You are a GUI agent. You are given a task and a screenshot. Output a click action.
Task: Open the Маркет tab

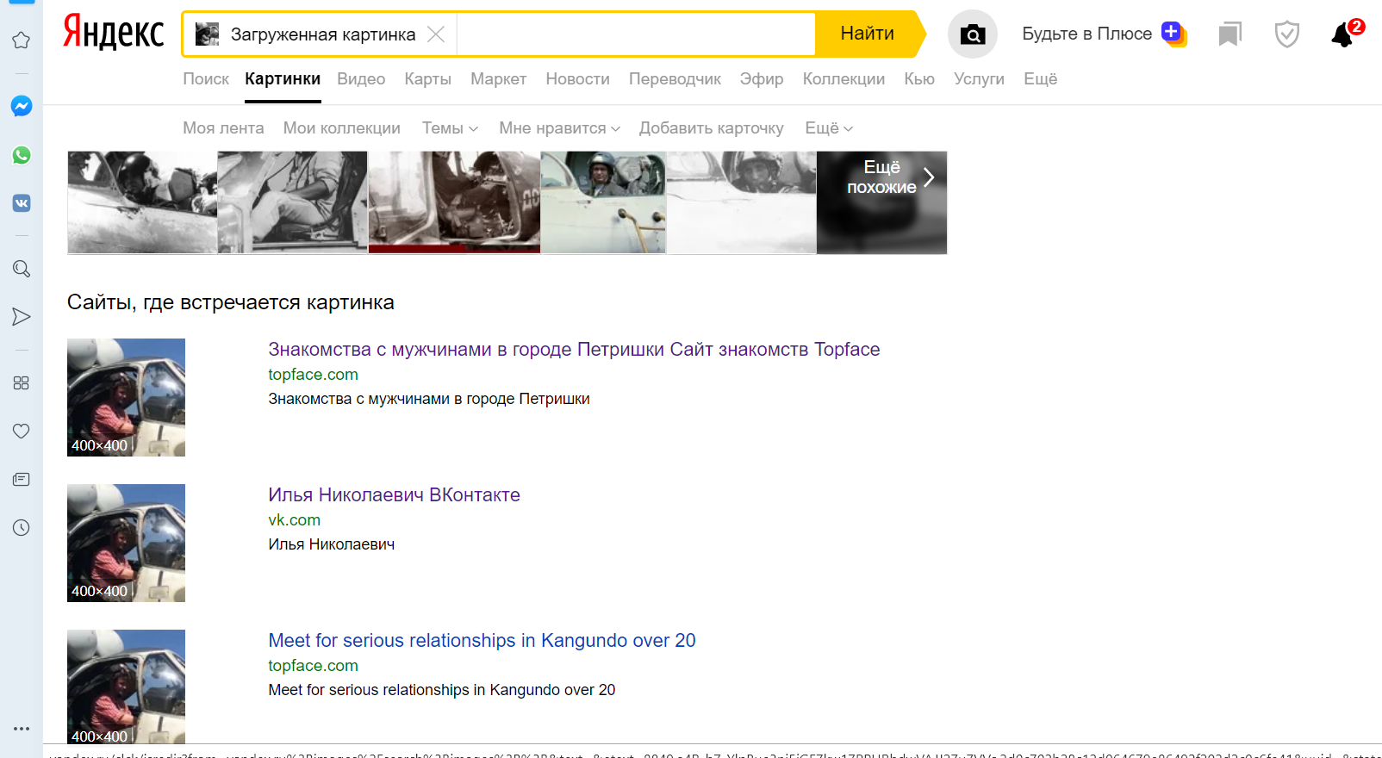click(498, 79)
